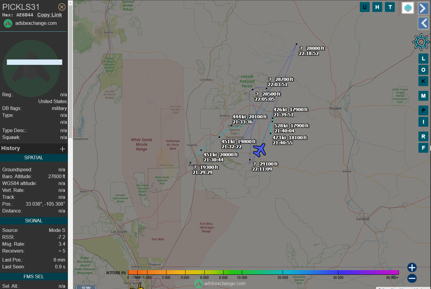Toggle the O map option button
The width and height of the screenshot is (431, 289).
(423, 70)
